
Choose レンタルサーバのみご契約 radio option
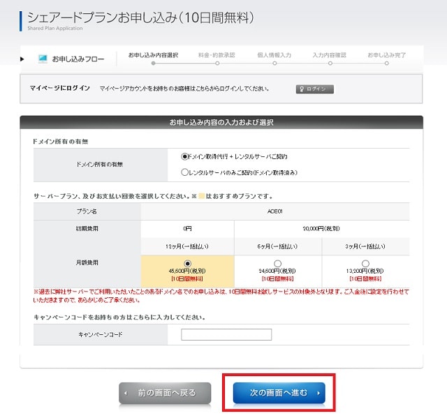click(185, 172)
